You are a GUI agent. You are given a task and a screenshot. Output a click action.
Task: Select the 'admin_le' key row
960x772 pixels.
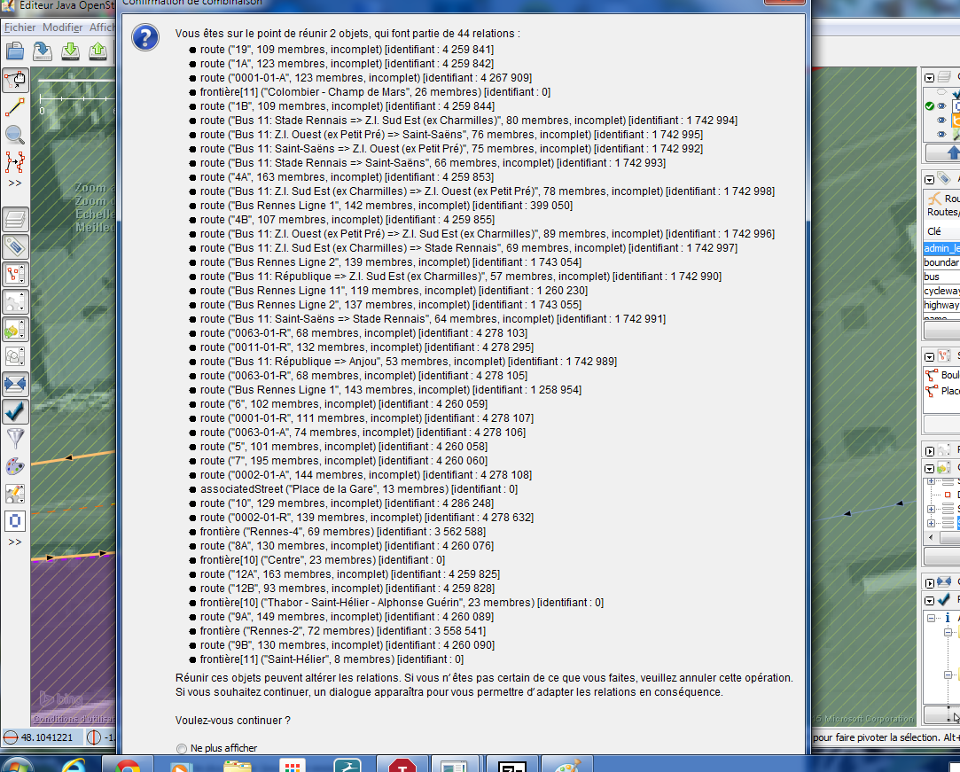tap(941, 248)
